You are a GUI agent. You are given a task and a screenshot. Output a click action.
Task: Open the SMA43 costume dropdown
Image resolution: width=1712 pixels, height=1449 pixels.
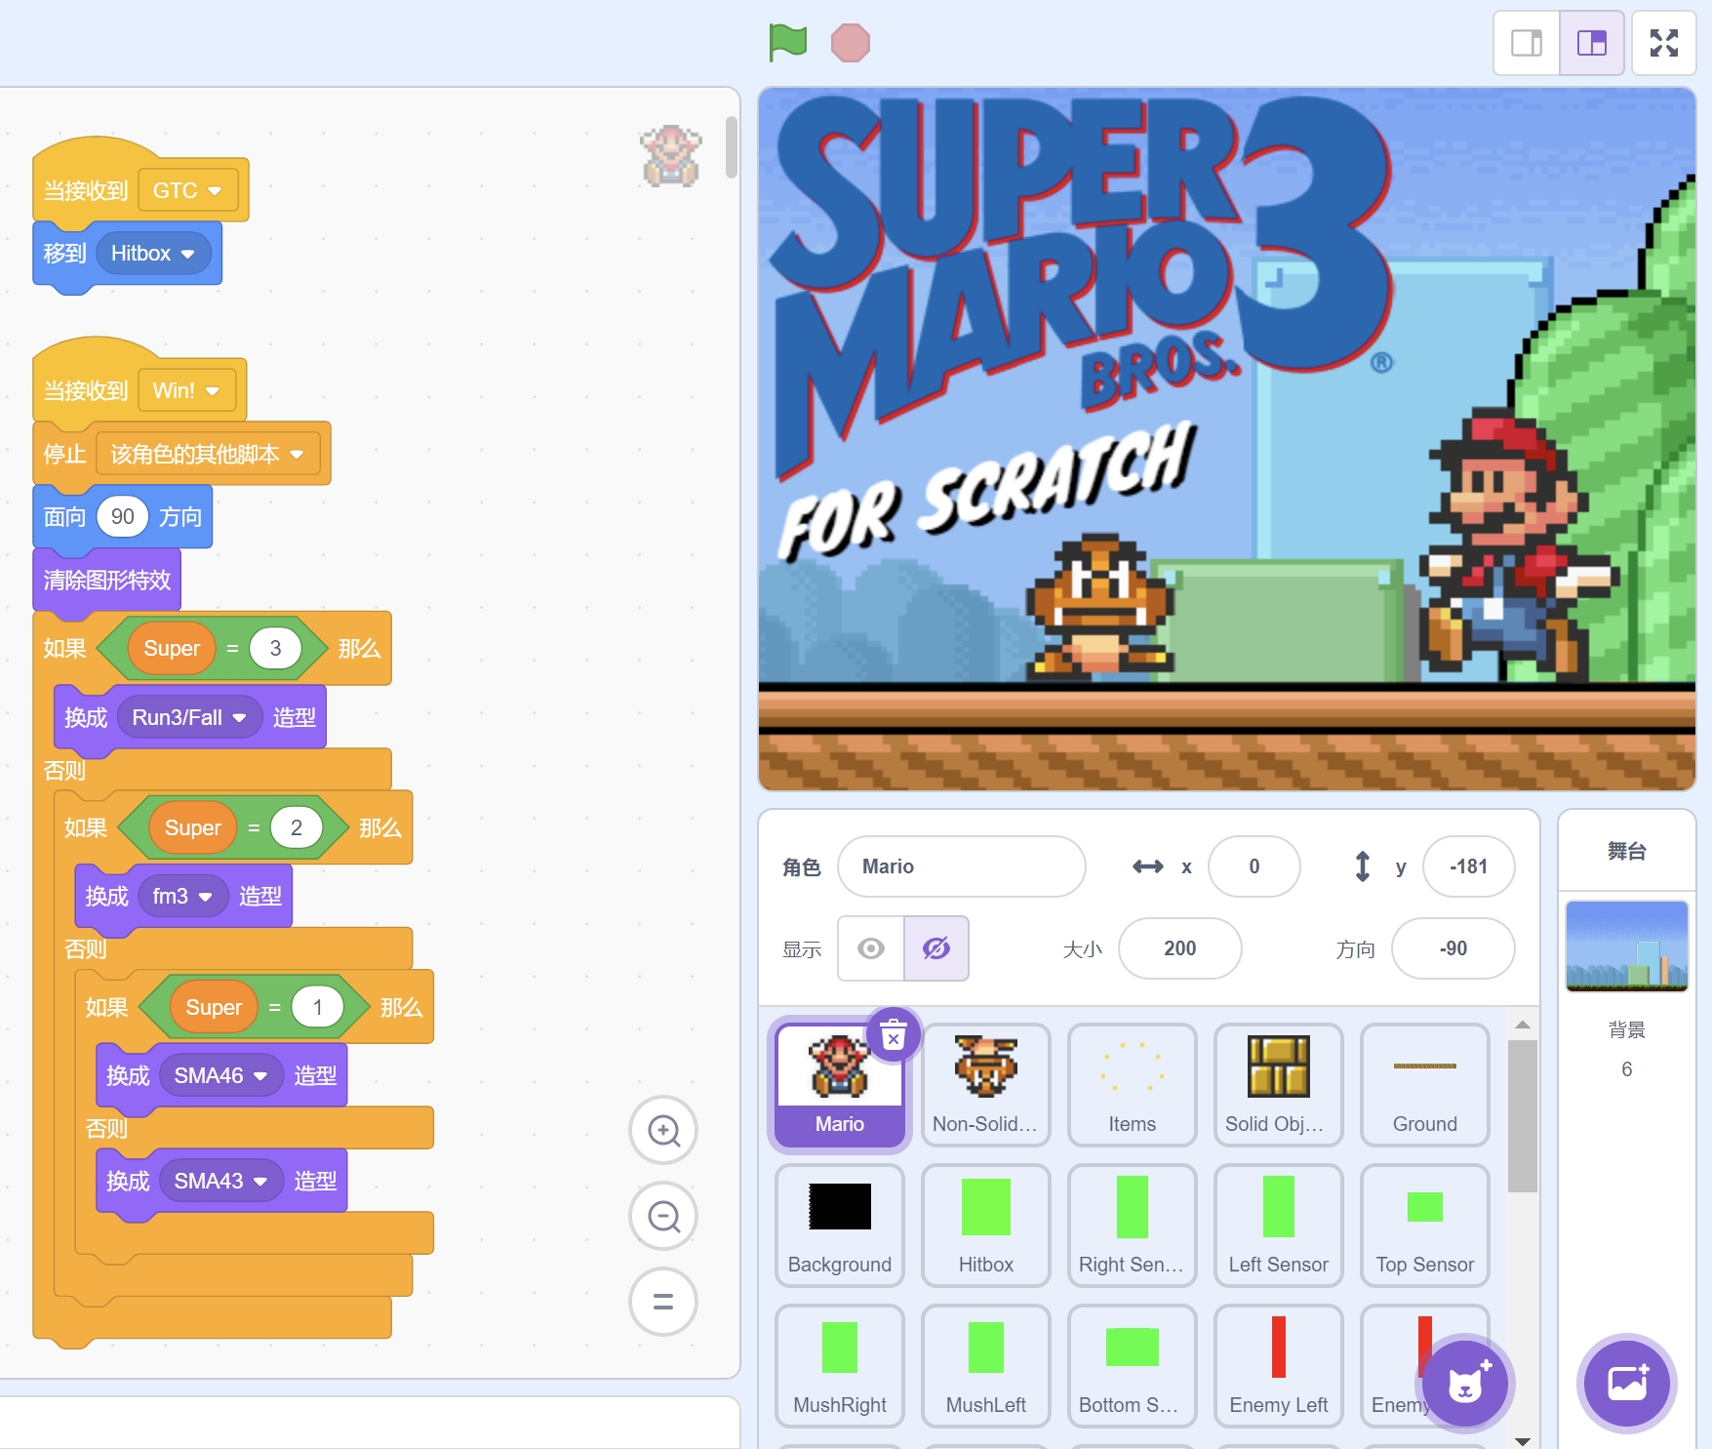[221, 1181]
